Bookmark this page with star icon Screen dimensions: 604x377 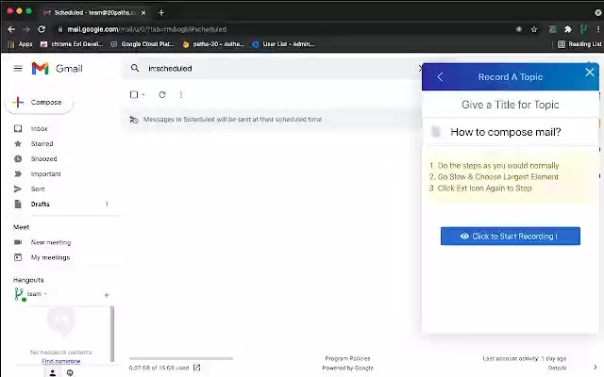coord(534,29)
